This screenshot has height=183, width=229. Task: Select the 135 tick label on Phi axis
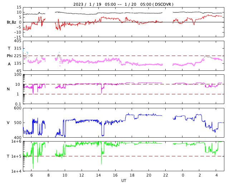click(x=18, y=64)
